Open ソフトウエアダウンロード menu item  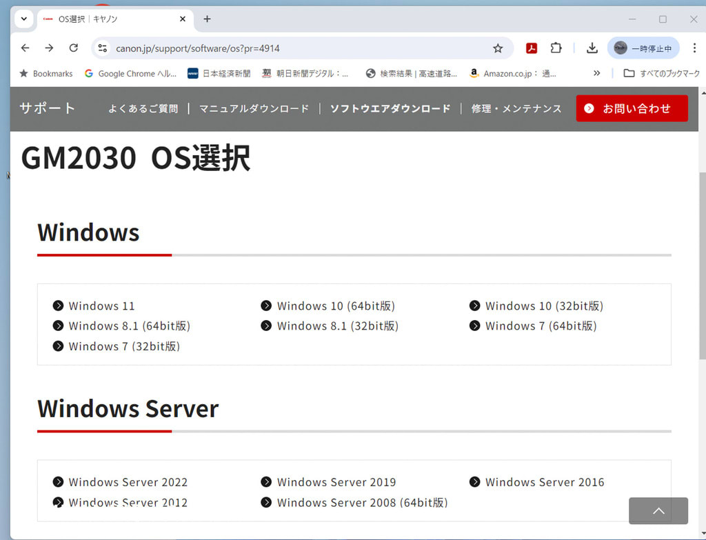(x=390, y=108)
